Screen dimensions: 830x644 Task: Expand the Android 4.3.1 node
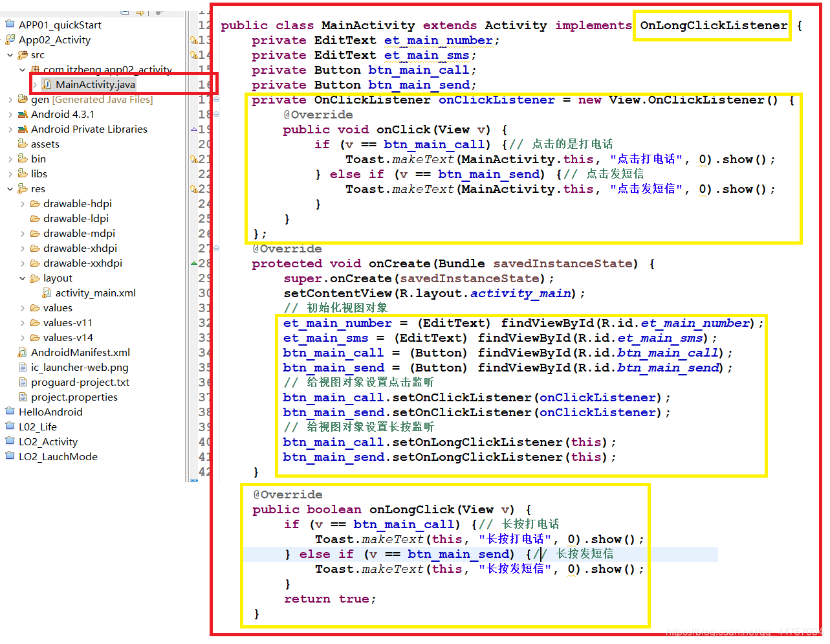tap(10, 115)
